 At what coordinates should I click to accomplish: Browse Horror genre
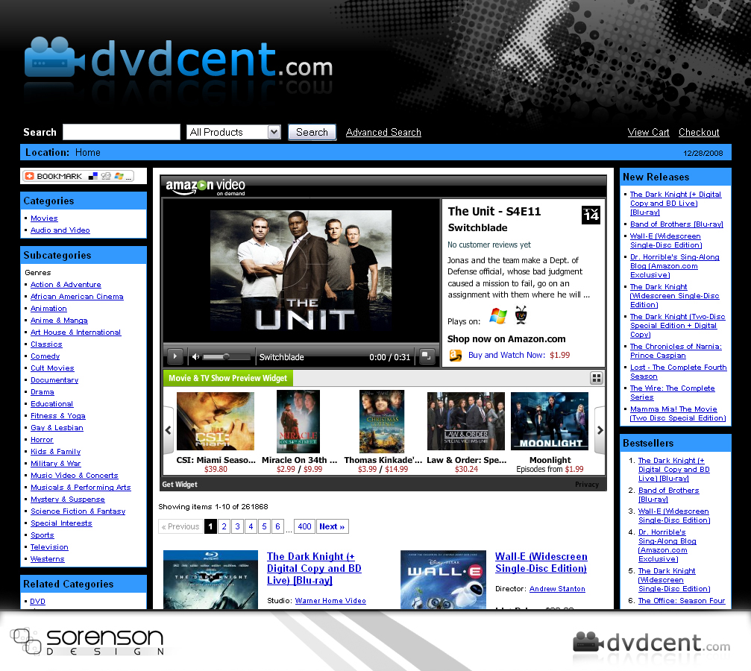[x=42, y=440]
